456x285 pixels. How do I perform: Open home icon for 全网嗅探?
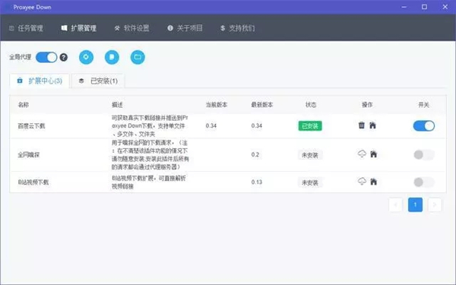coord(374,154)
